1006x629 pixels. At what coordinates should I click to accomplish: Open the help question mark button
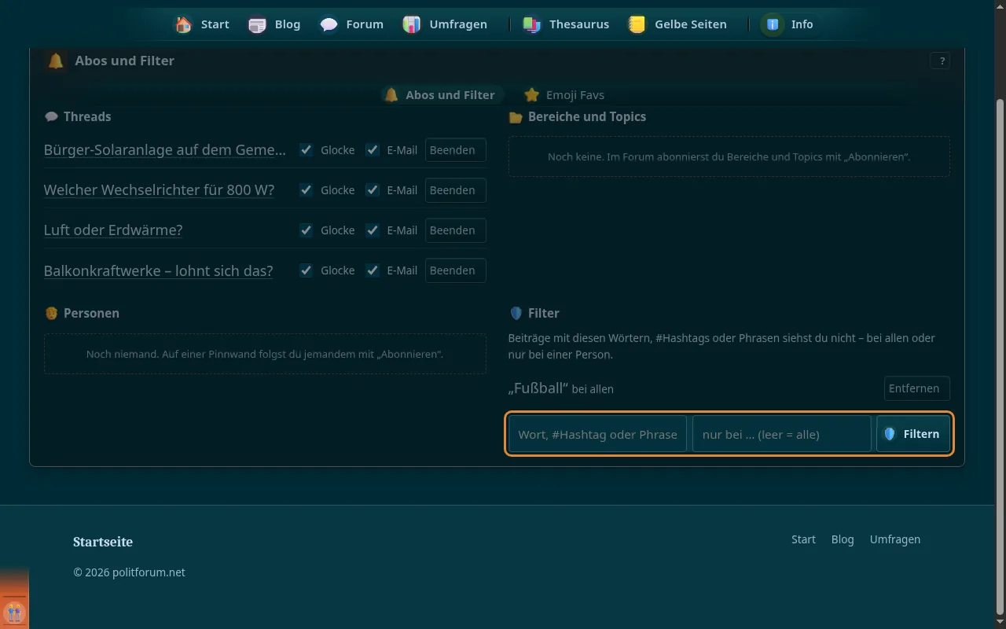(940, 61)
